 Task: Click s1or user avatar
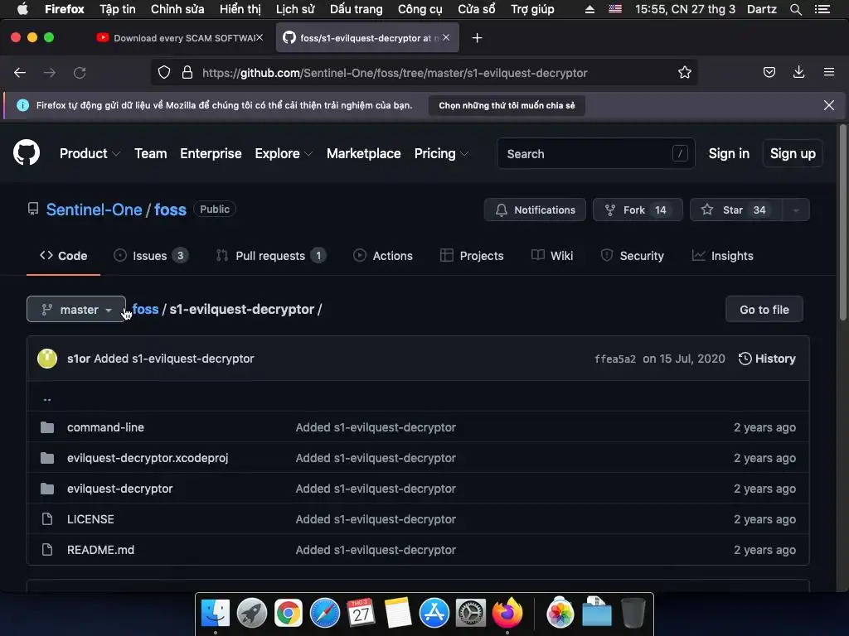(47, 359)
